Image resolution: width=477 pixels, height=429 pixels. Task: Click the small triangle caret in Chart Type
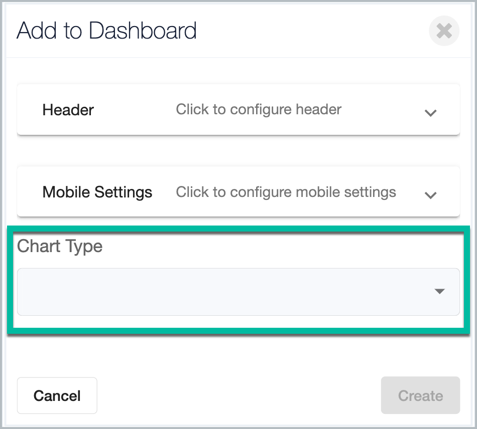coord(439,292)
